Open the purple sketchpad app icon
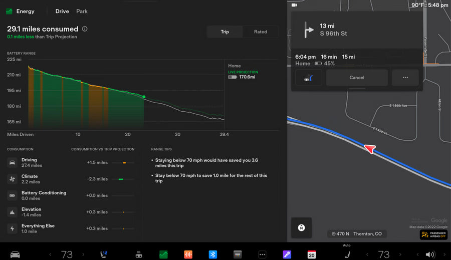This screenshot has width=451, height=260. 287,254
